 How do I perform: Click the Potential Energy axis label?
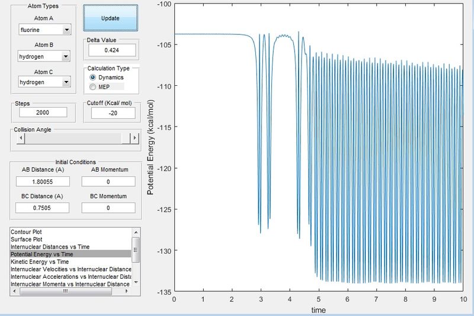click(x=150, y=147)
